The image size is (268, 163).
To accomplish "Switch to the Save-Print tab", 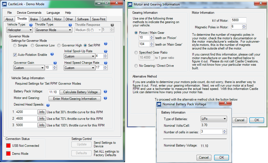I will click(x=99, y=19).
